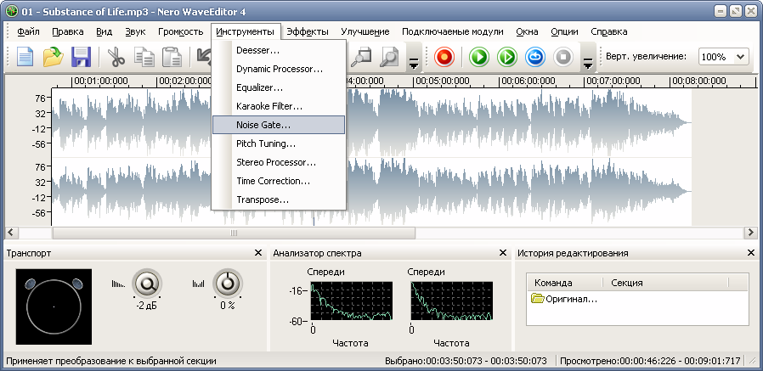This screenshot has height=371, width=763.
Task: Copy selection with the copy icon
Action: tap(144, 57)
